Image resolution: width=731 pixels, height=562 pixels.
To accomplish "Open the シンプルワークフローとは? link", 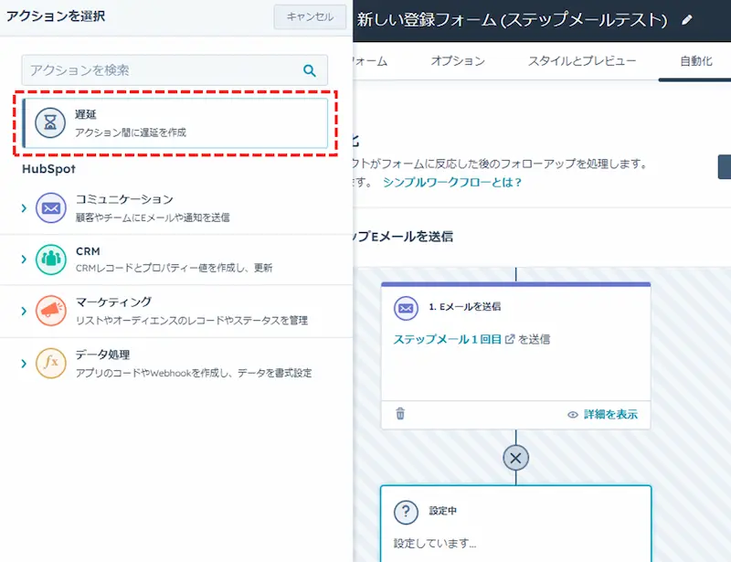I will click(452, 182).
